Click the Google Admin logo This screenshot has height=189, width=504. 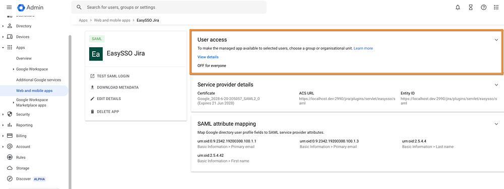click(x=30, y=8)
